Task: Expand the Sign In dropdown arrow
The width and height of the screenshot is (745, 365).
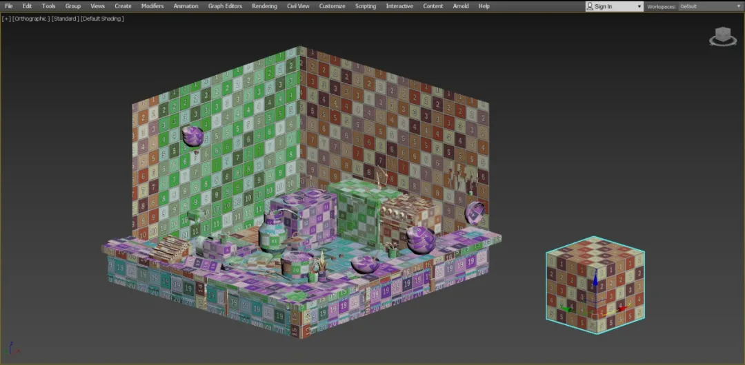Action: (639, 6)
